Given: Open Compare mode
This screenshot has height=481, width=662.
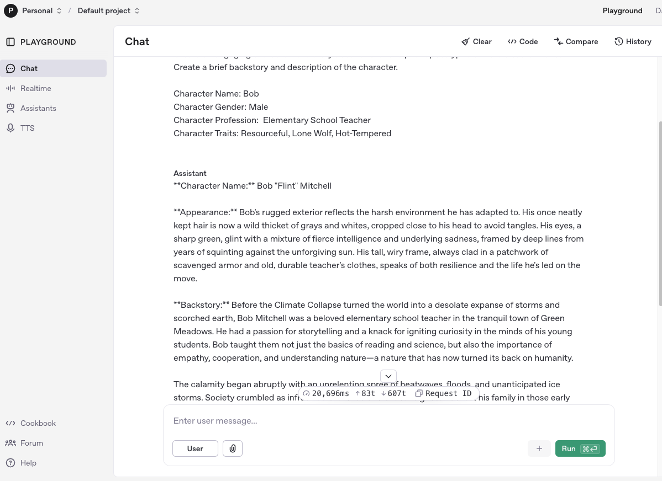Looking at the screenshot, I should tap(576, 41).
